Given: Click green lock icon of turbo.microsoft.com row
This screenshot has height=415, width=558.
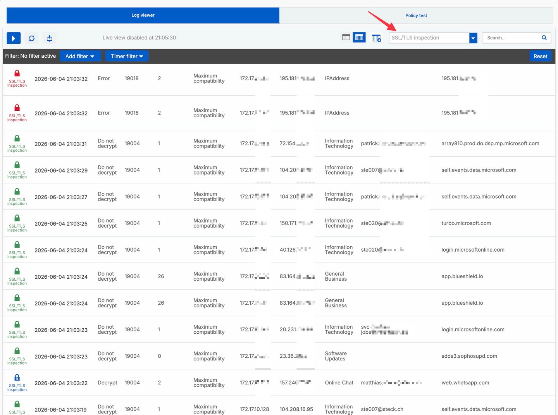Looking at the screenshot, I should pos(17,218).
